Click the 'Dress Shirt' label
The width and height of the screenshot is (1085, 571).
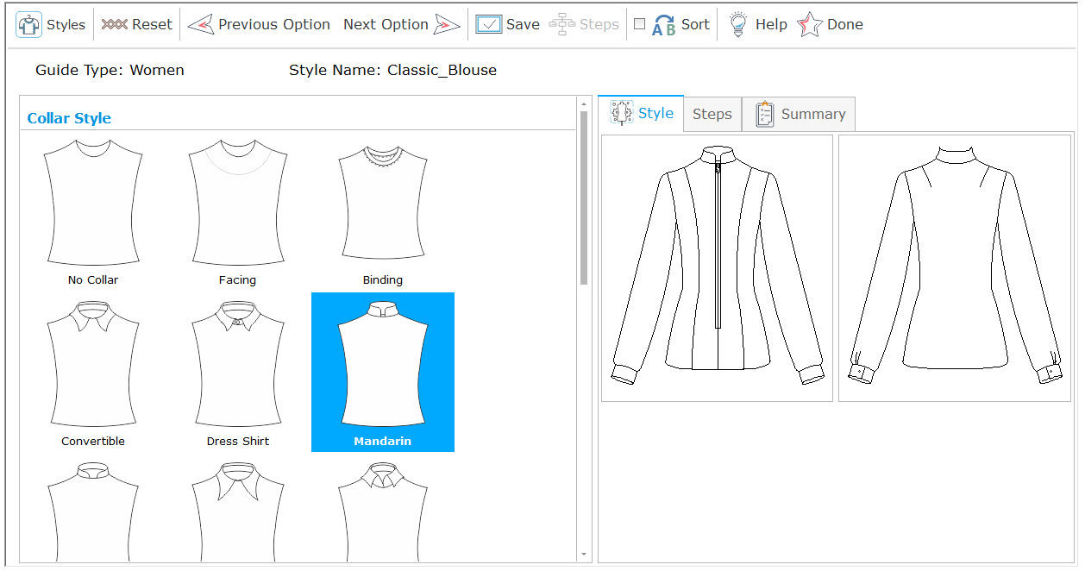coord(238,441)
